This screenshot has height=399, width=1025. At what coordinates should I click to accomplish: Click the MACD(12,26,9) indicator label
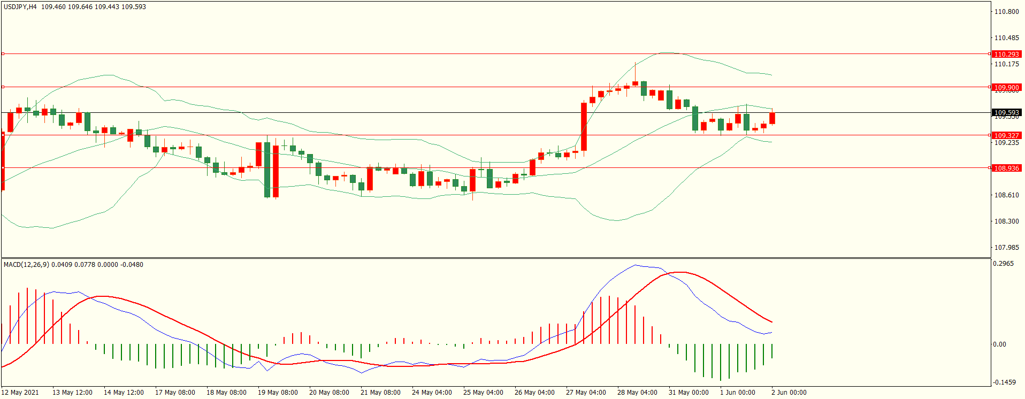click(26, 265)
